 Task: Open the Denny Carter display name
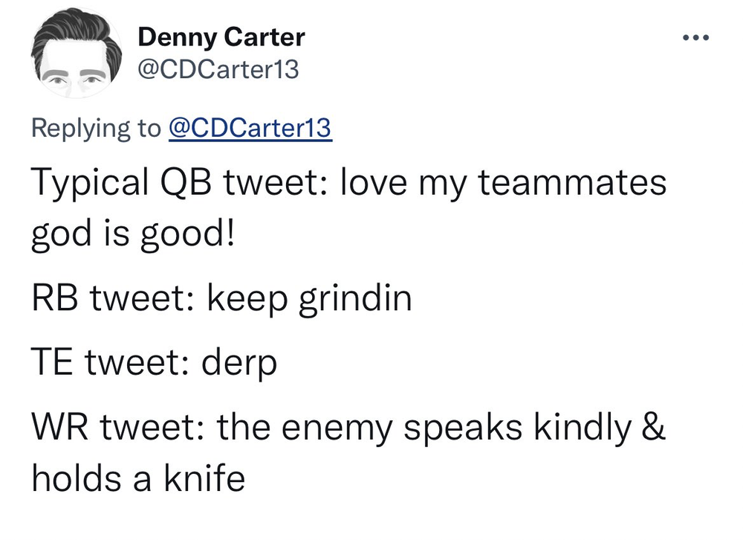(x=221, y=37)
